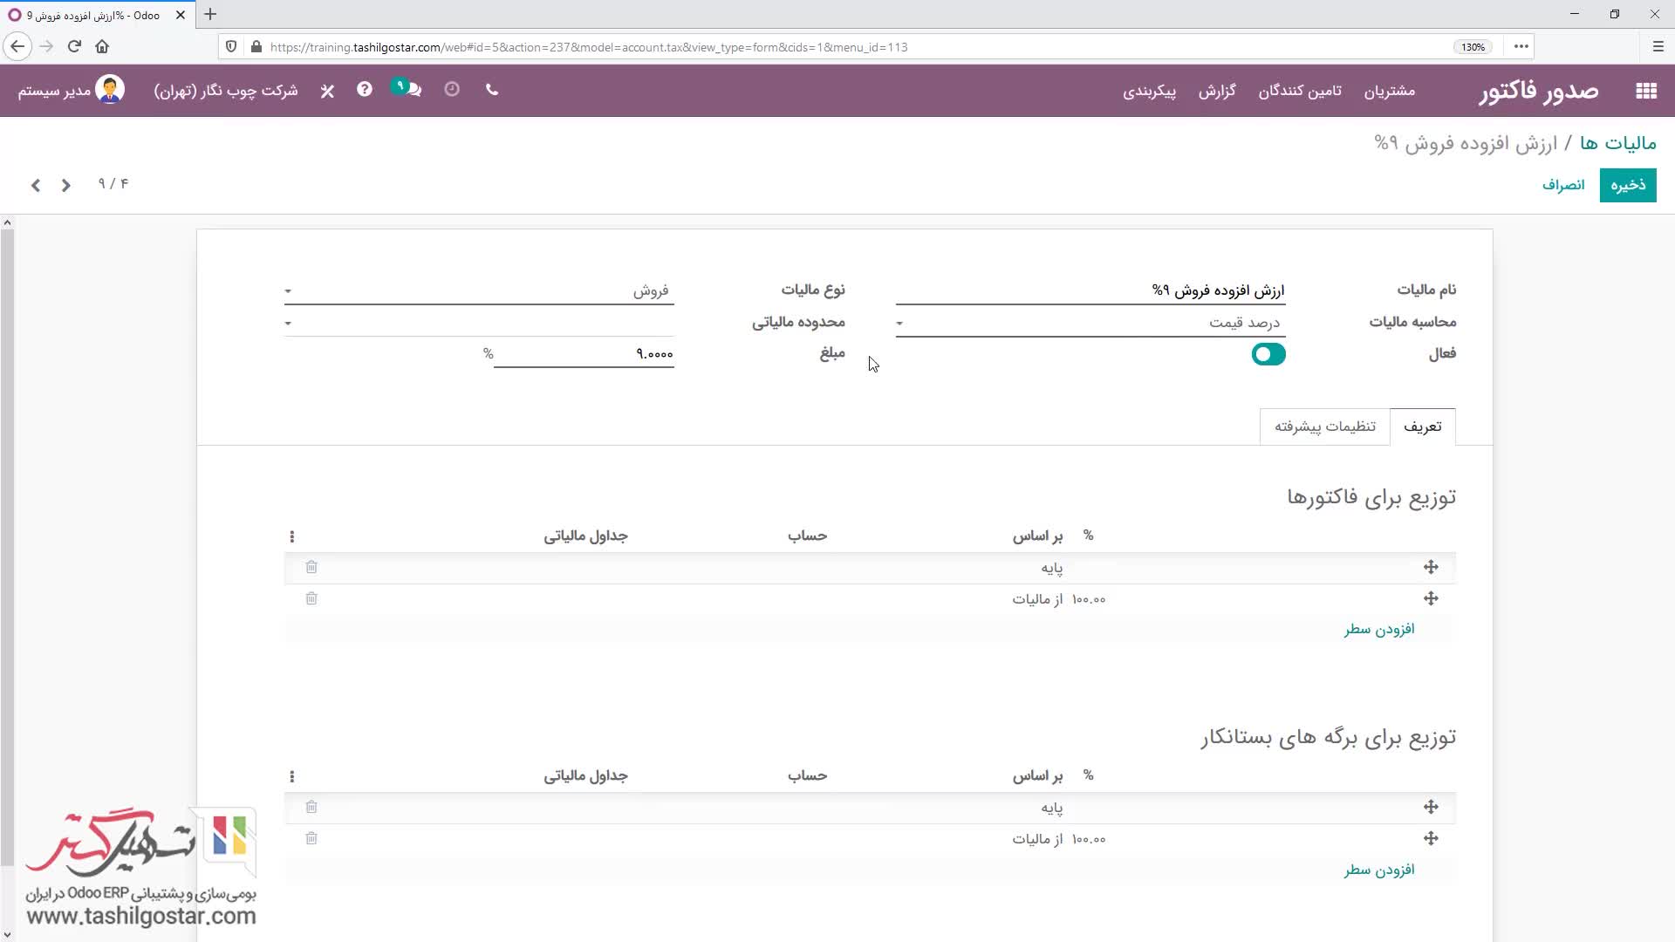Expand the tax type (نوع مالیات) dropdown

(478, 290)
